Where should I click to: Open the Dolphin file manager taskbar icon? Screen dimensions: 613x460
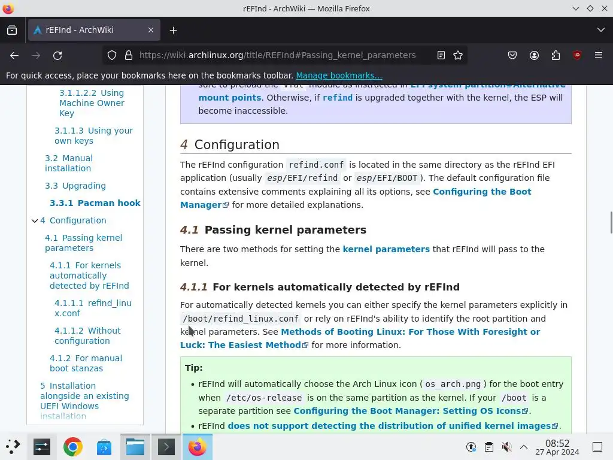135,447
